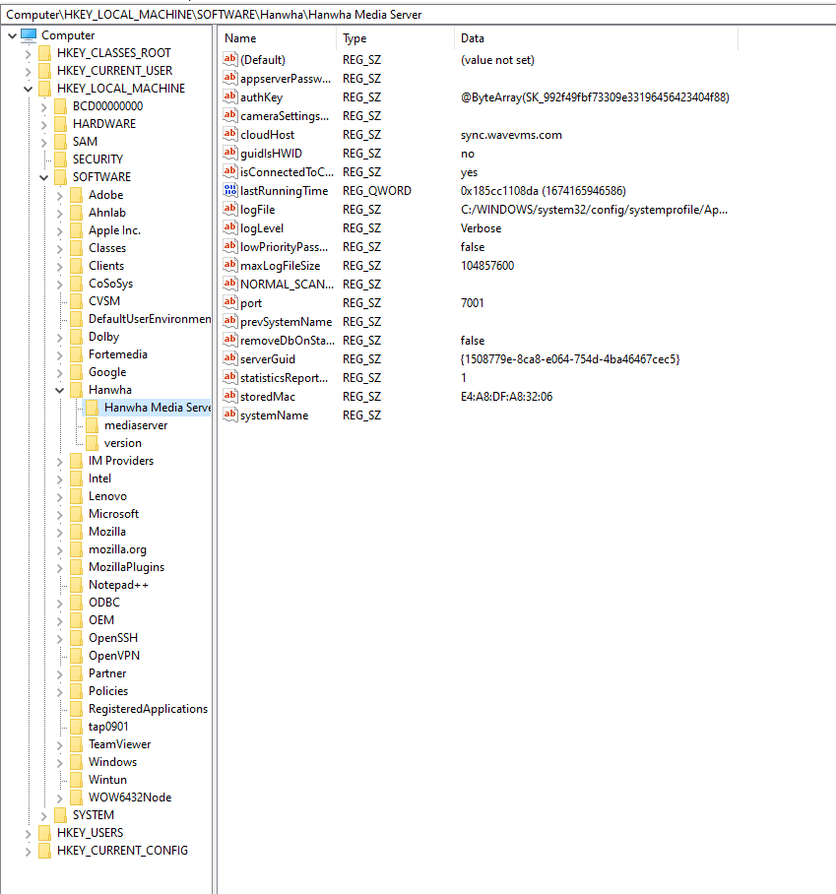
Task: Select the Intel key in tree
Action: [99, 479]
